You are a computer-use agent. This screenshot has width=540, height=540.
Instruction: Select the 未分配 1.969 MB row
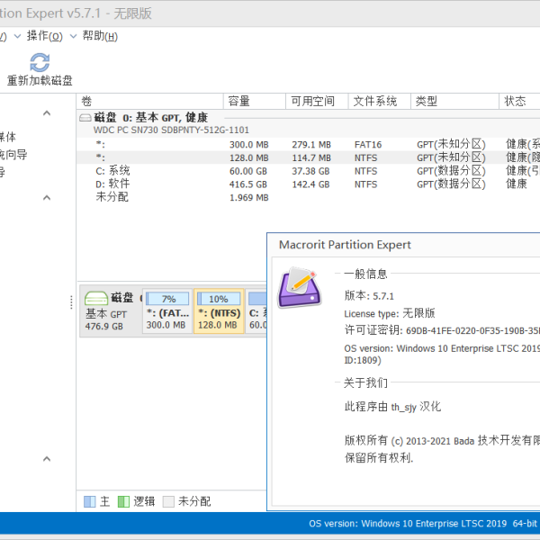point(309,197)
